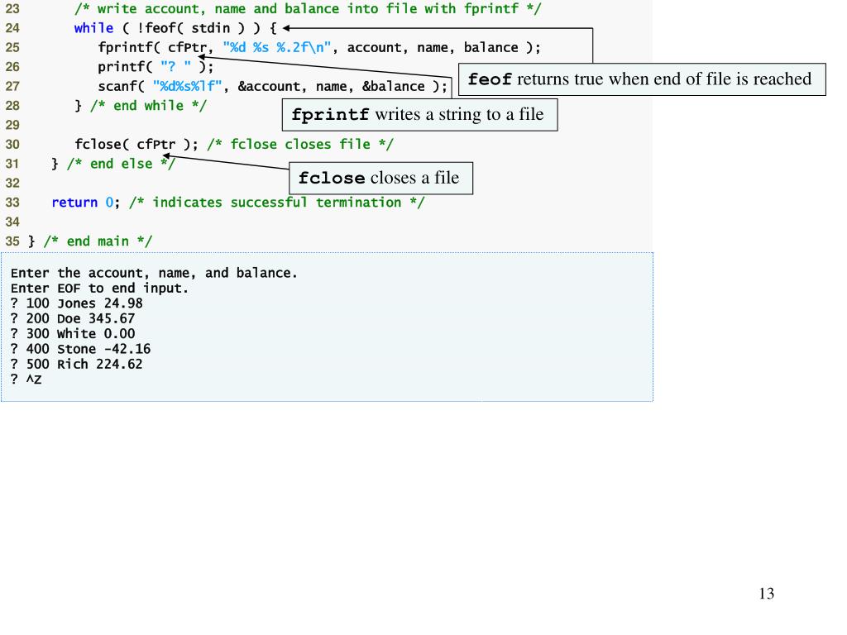The width and height of the screenshot is (847, 635).
Task: Click the fprintf( cfPtr code line
Action: coord(319,47)
